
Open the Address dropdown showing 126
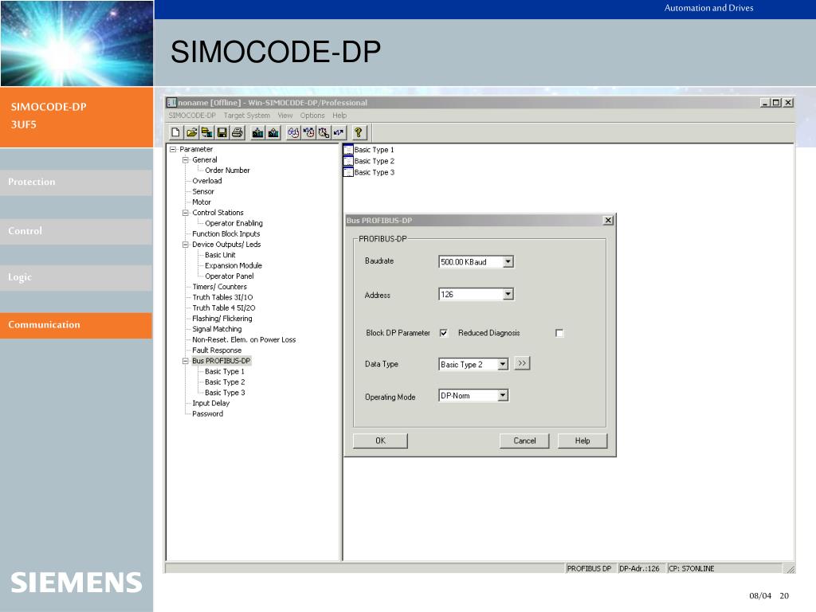(x=508, y=295)
